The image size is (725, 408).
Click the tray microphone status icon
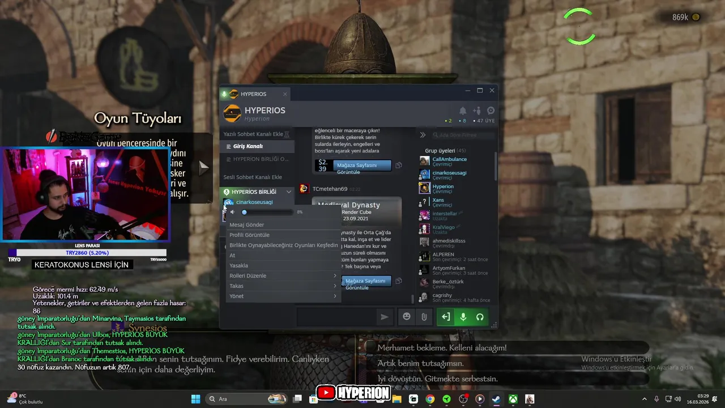pos(656,399)
